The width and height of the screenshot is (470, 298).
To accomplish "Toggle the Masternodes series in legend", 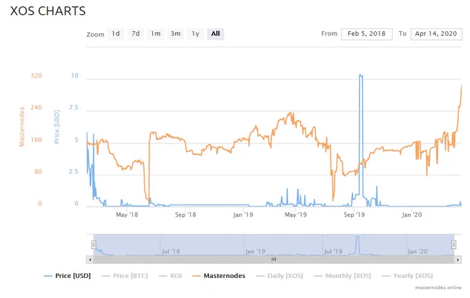I will (219, 275).
